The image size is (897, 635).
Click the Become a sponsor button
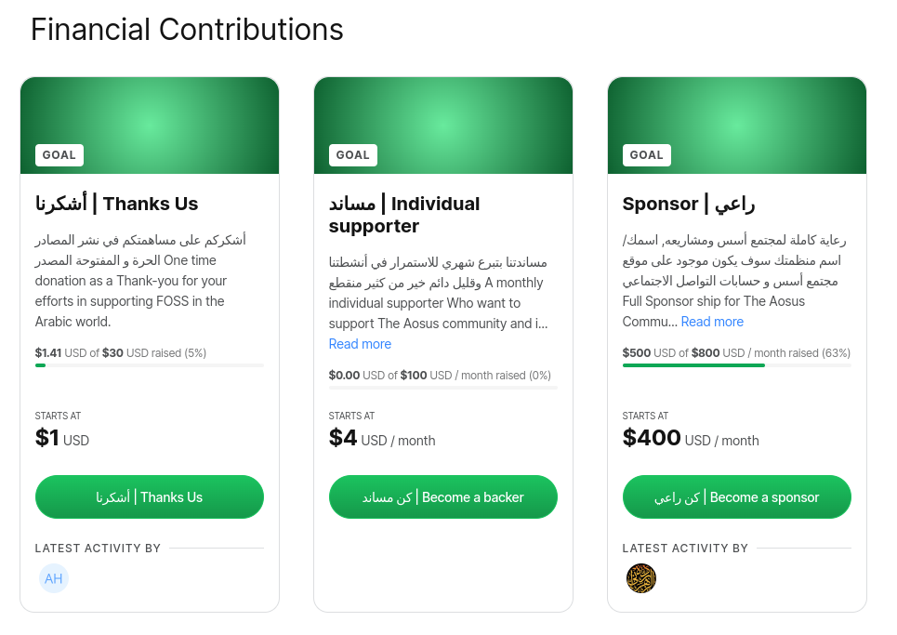point(737,497)
